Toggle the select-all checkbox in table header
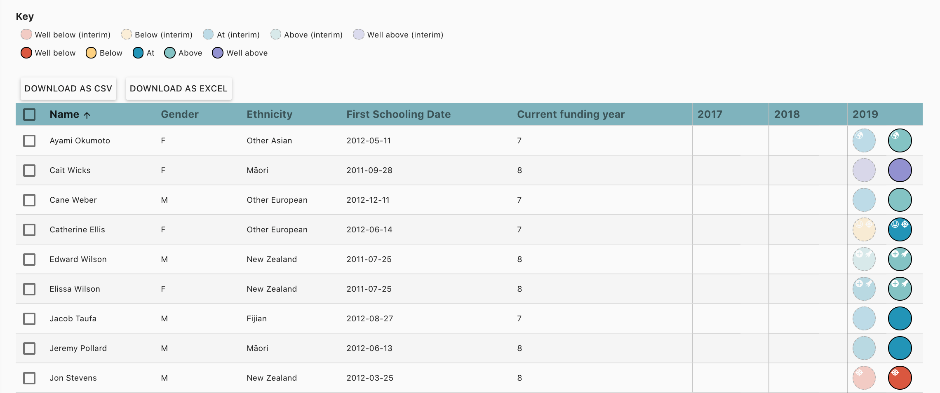The width and height of the screenshot is (940, 393). pyautogui.click(x=29, y=115)
